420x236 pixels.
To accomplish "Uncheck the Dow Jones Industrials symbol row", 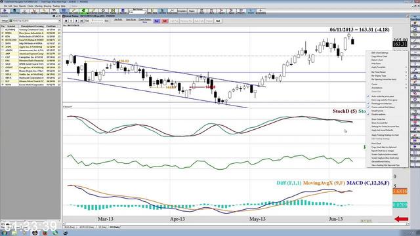I will [3, 33].
